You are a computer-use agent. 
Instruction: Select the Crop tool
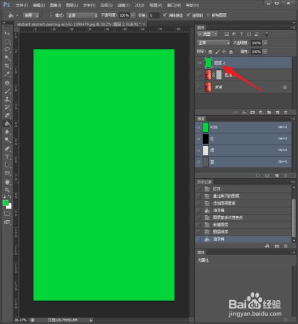[x=7, y=66]
